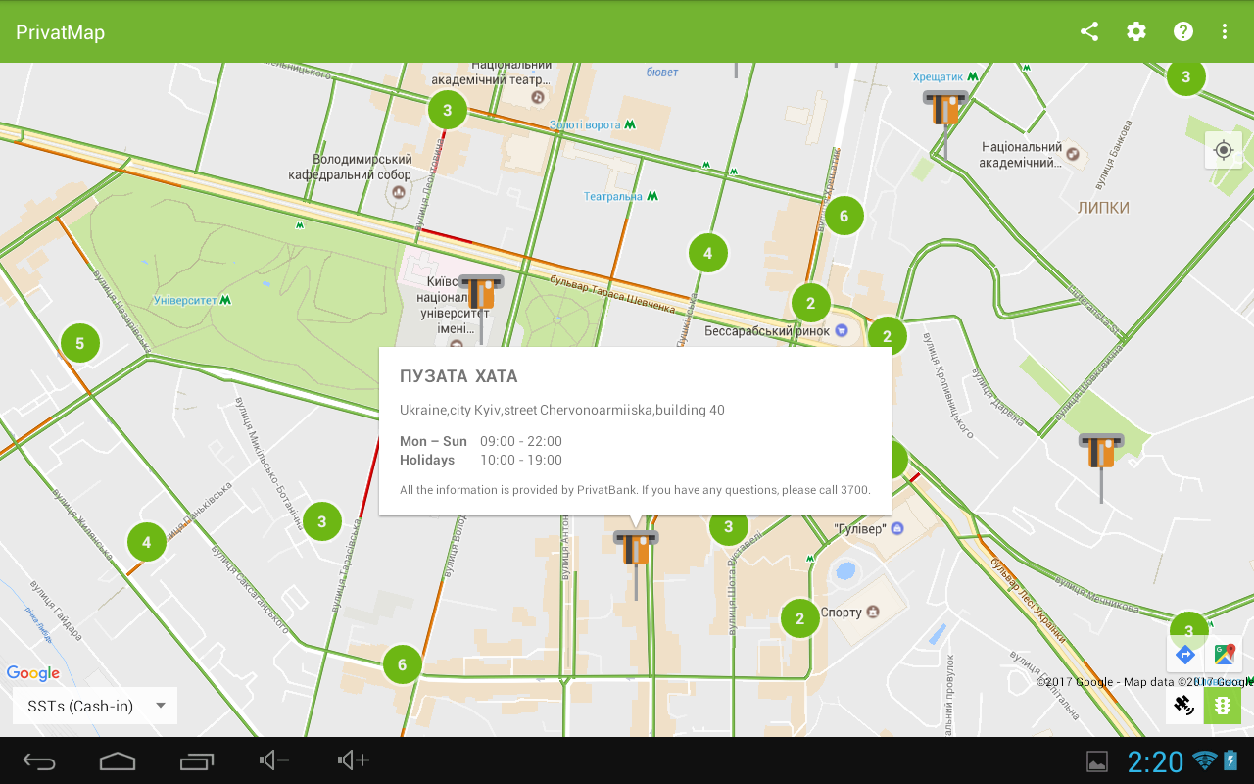1254x784 pixels.
Task: Open cluster 2 beside Спорту
Action: coord(800,618)
